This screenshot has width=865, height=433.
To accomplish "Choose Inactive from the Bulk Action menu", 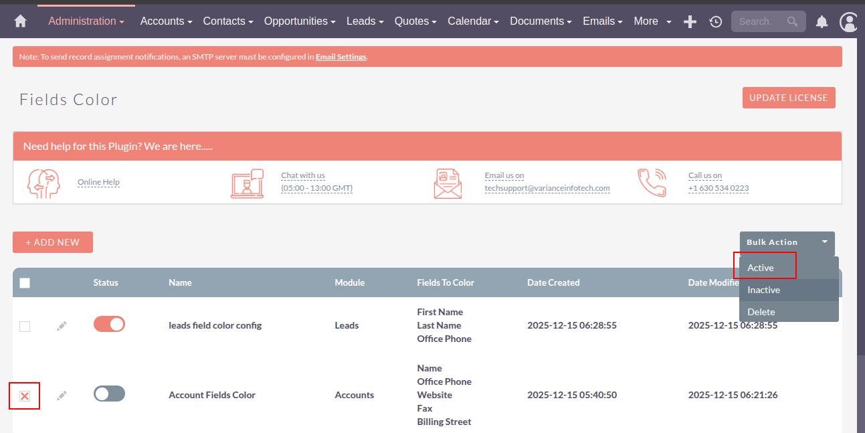I will 764,290.
